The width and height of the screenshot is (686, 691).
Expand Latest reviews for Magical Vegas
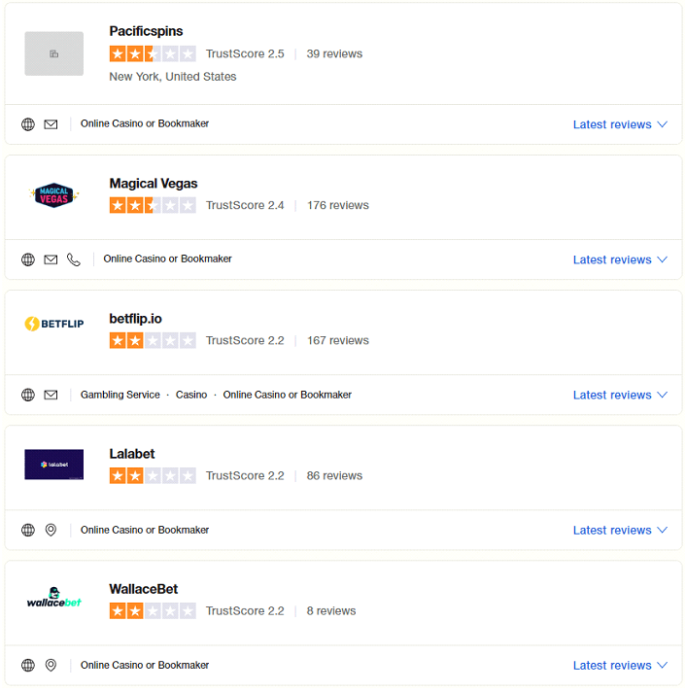click(x=620, y=260)
